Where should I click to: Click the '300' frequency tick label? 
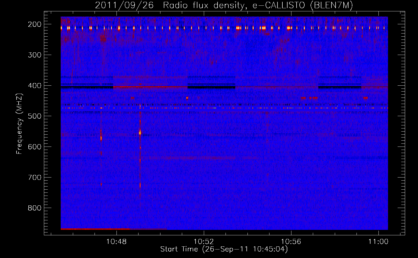coord(35,55)
